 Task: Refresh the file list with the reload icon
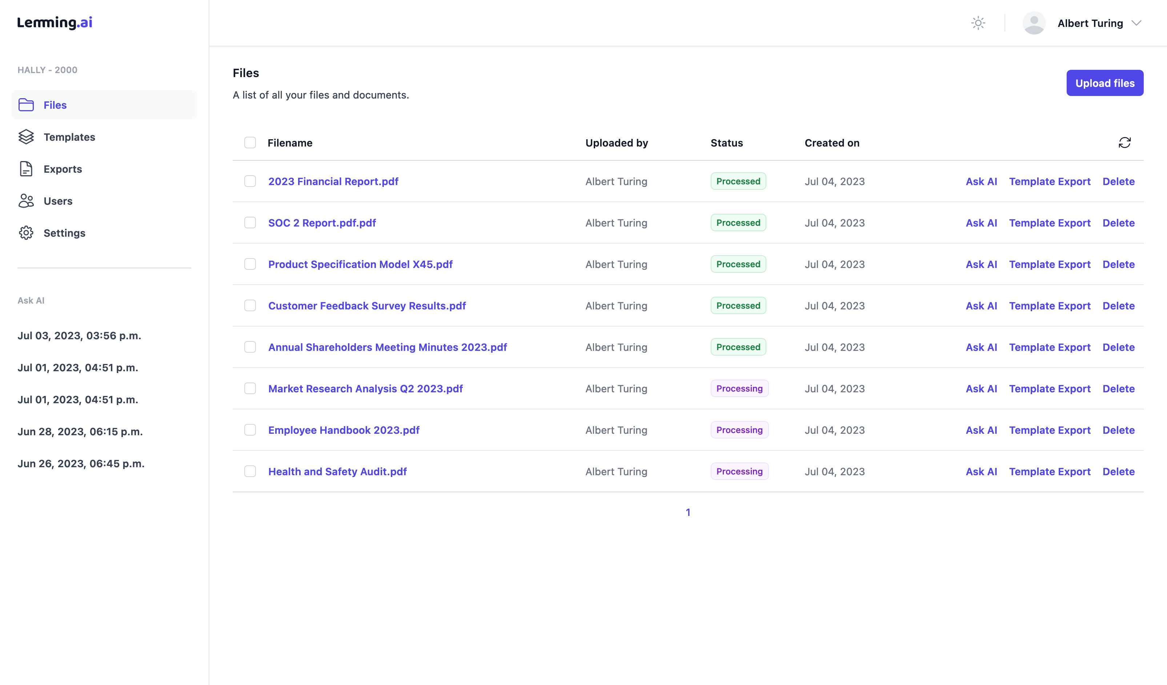click(x=1124, y=143)
